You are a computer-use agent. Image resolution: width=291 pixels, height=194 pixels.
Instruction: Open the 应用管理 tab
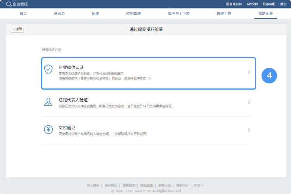tap(133, 14)
